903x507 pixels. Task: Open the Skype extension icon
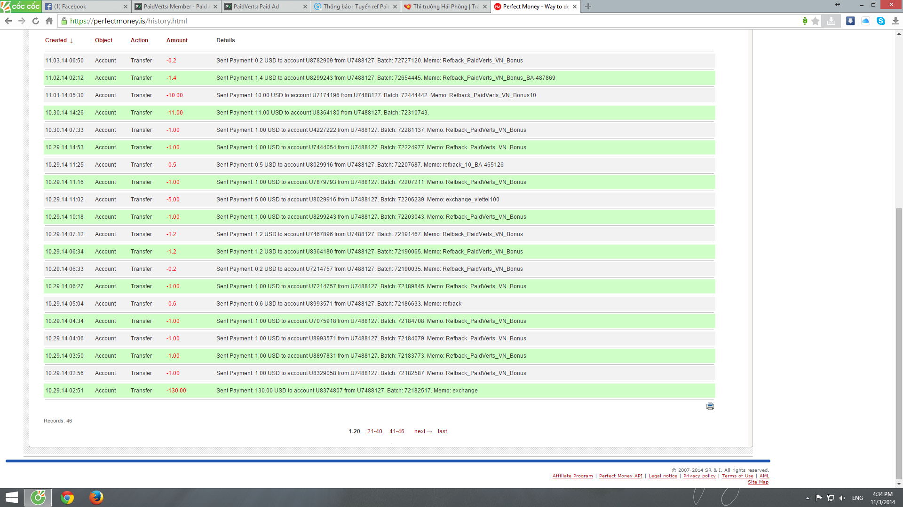coord(880,21)
